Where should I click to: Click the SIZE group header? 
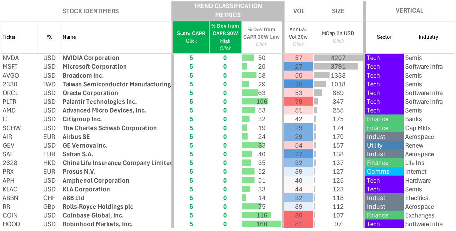click(338, 11)
